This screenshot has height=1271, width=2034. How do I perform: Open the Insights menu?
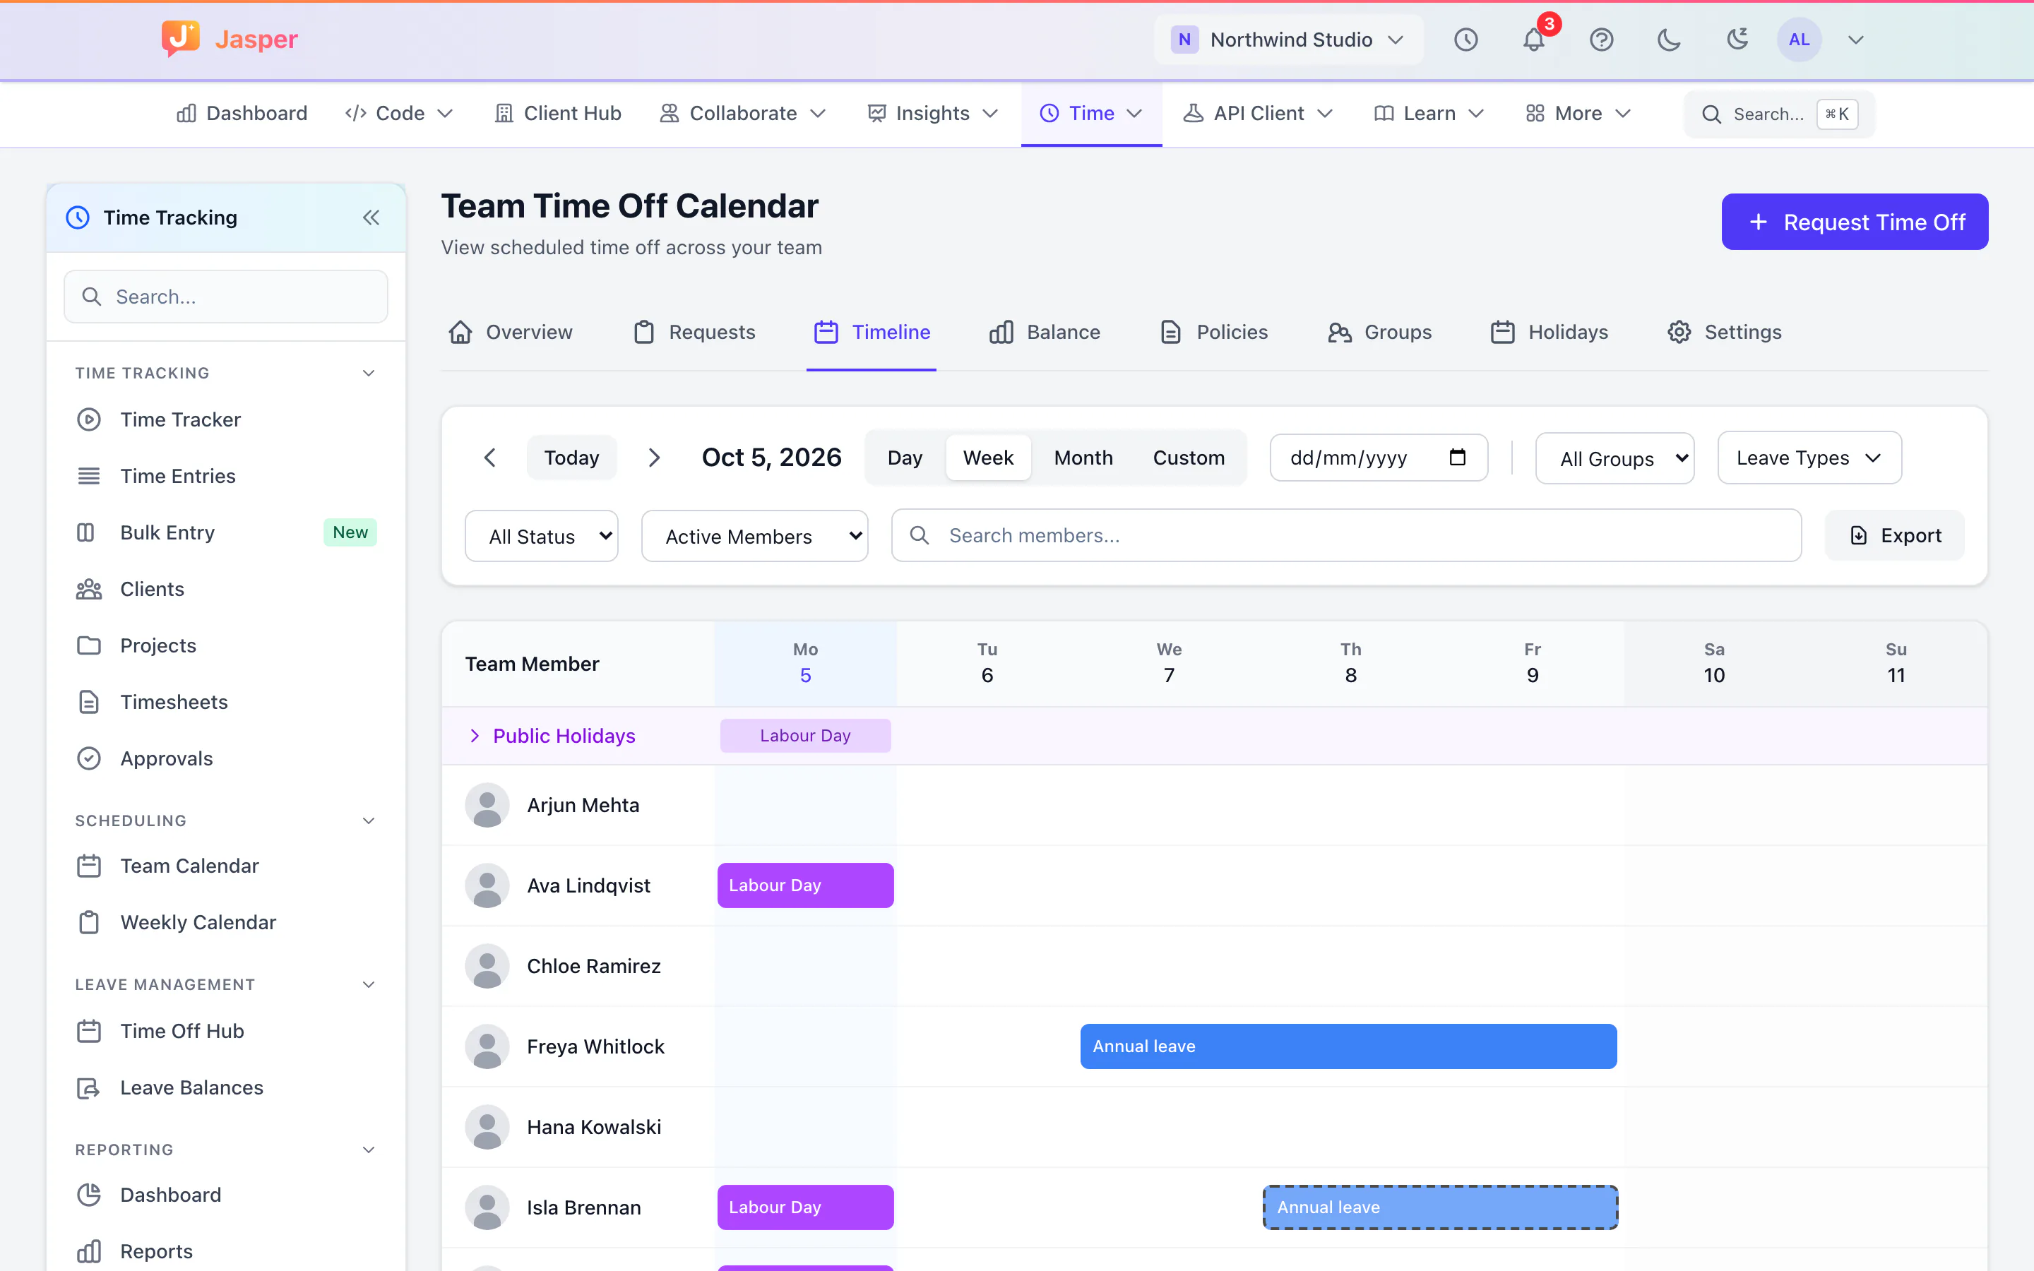point(933,114)
